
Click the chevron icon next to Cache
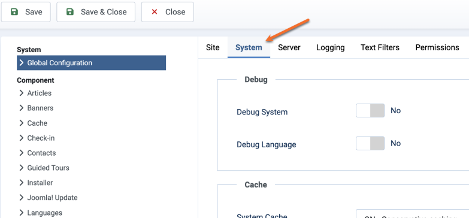tap(21, 123)
